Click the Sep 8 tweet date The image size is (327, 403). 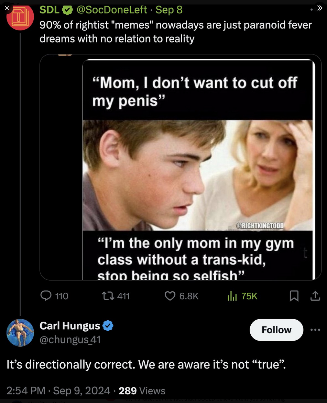(169, 10)
